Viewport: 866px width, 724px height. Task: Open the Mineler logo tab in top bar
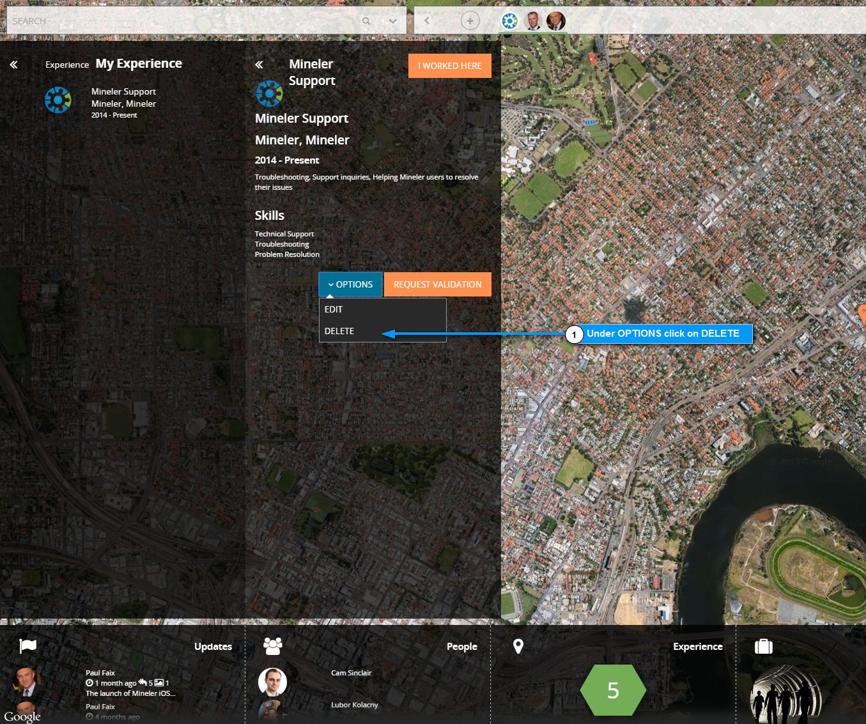point(509,21)
